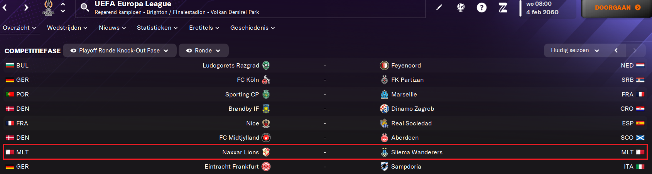Viewport: 652px width, 174px height.
Task: Open the pencil edit icon
Action: click(x=439, y=7)
